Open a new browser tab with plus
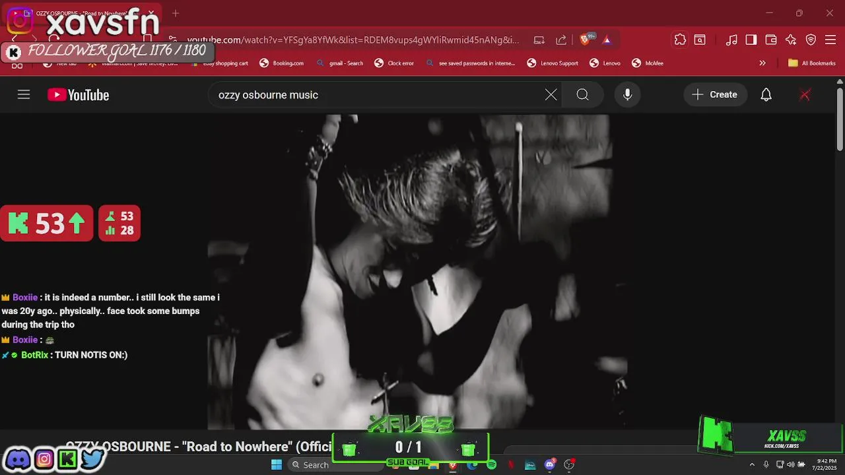Image resolution: width=845 pixels, height=475 pixels. 176,13
